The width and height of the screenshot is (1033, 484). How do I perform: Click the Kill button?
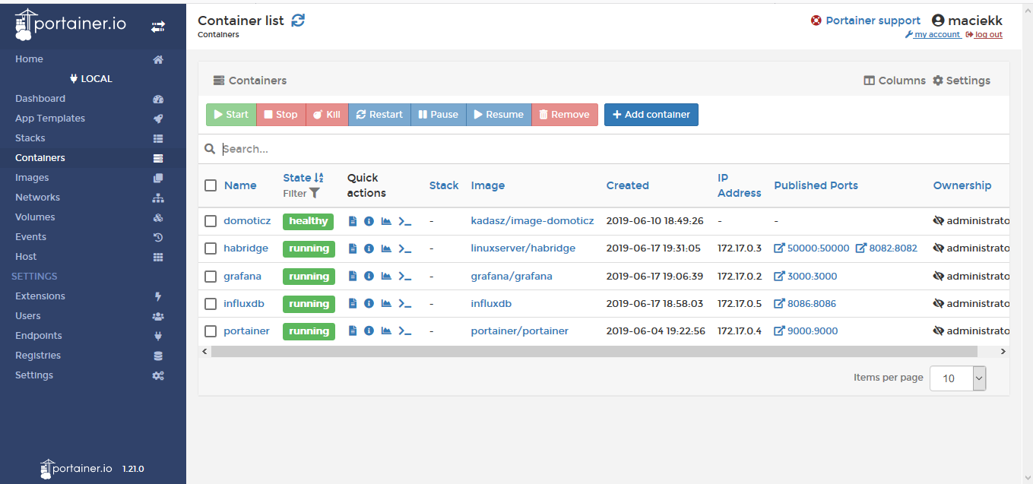pos(327,115)
